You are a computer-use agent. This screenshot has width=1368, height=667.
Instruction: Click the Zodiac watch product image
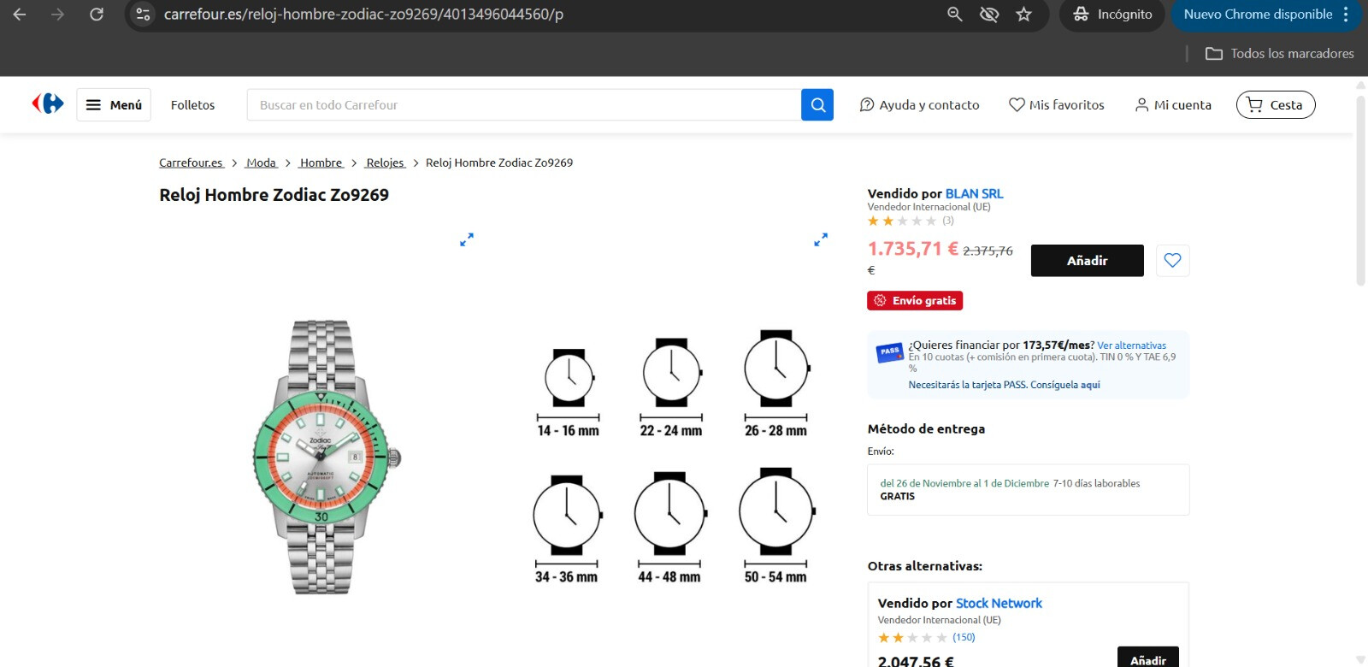click(x=323, y=457)
